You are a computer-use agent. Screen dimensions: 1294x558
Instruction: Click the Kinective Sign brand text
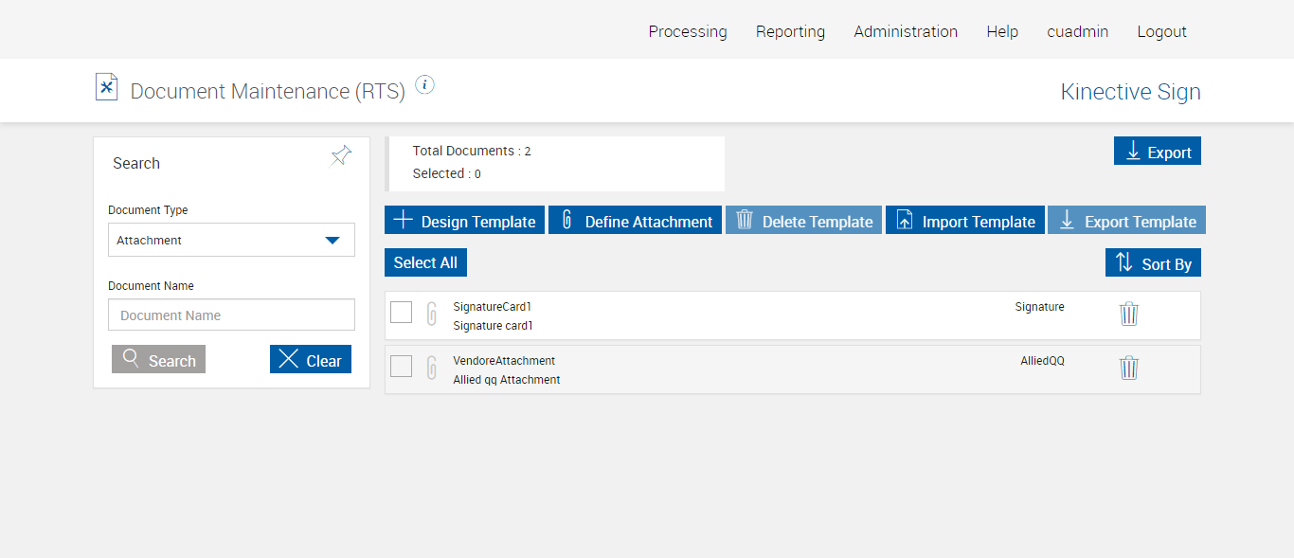1130,92
